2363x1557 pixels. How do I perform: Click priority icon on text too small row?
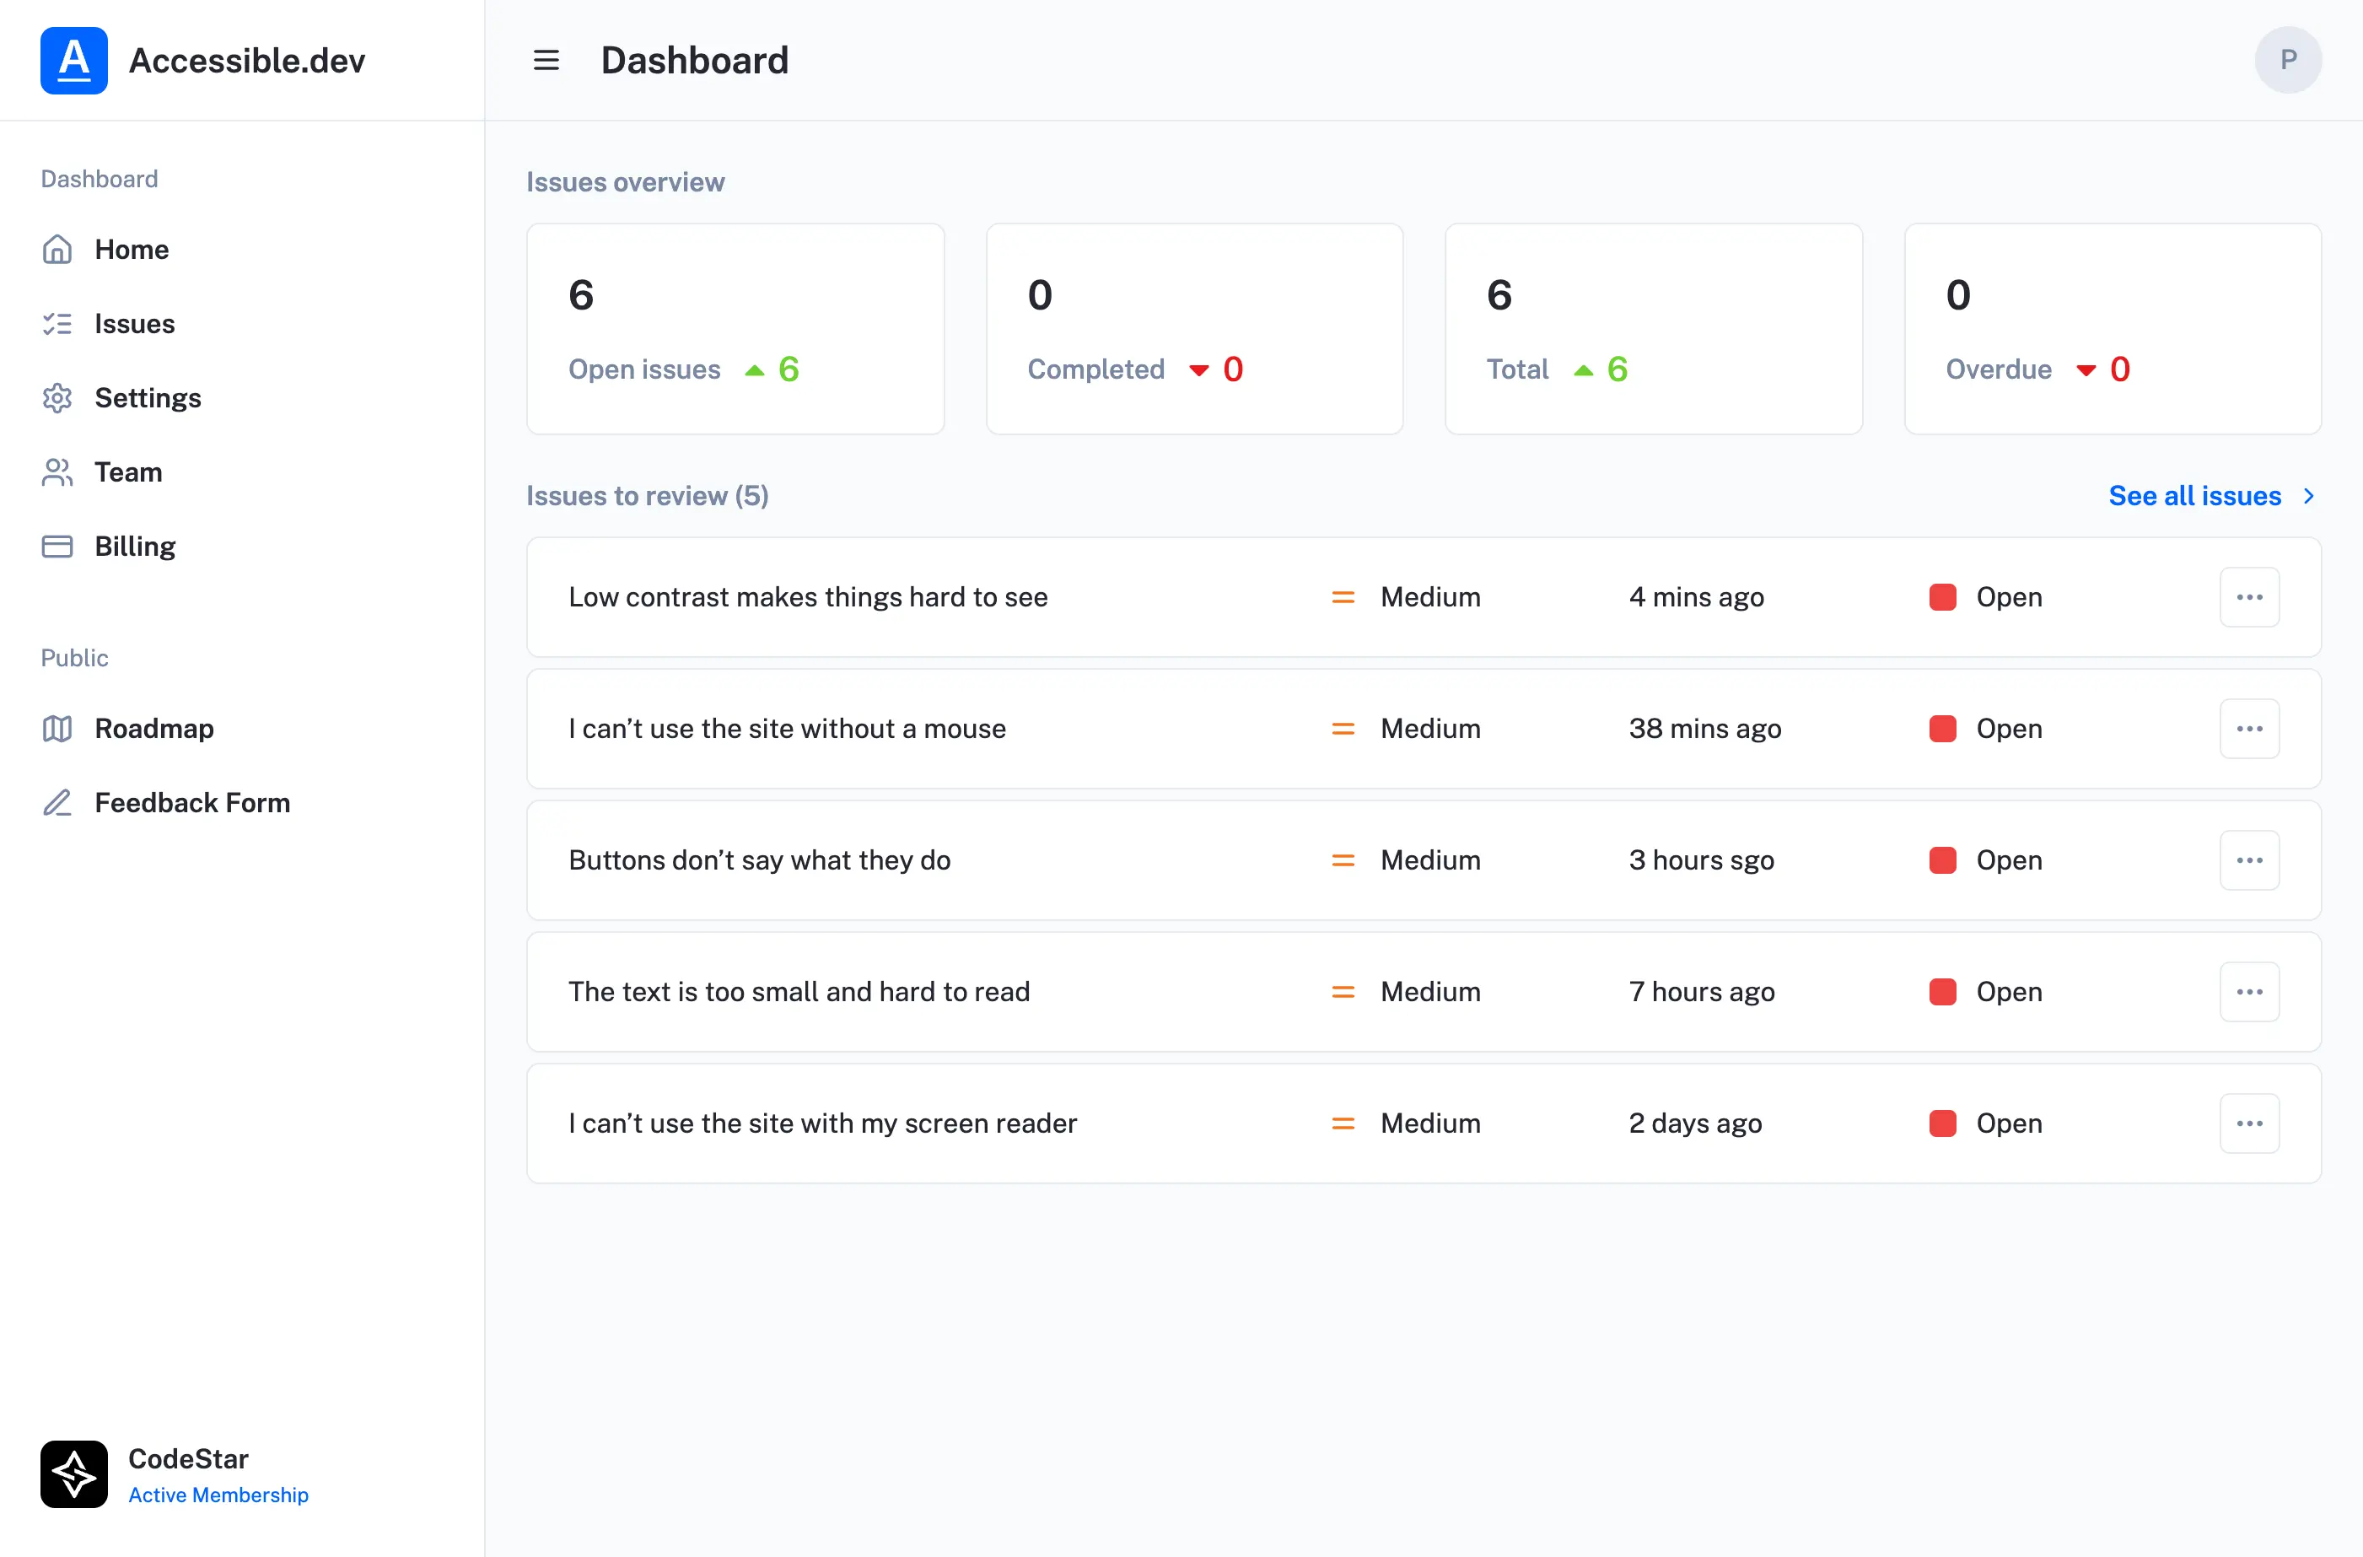pos(1343,992)
